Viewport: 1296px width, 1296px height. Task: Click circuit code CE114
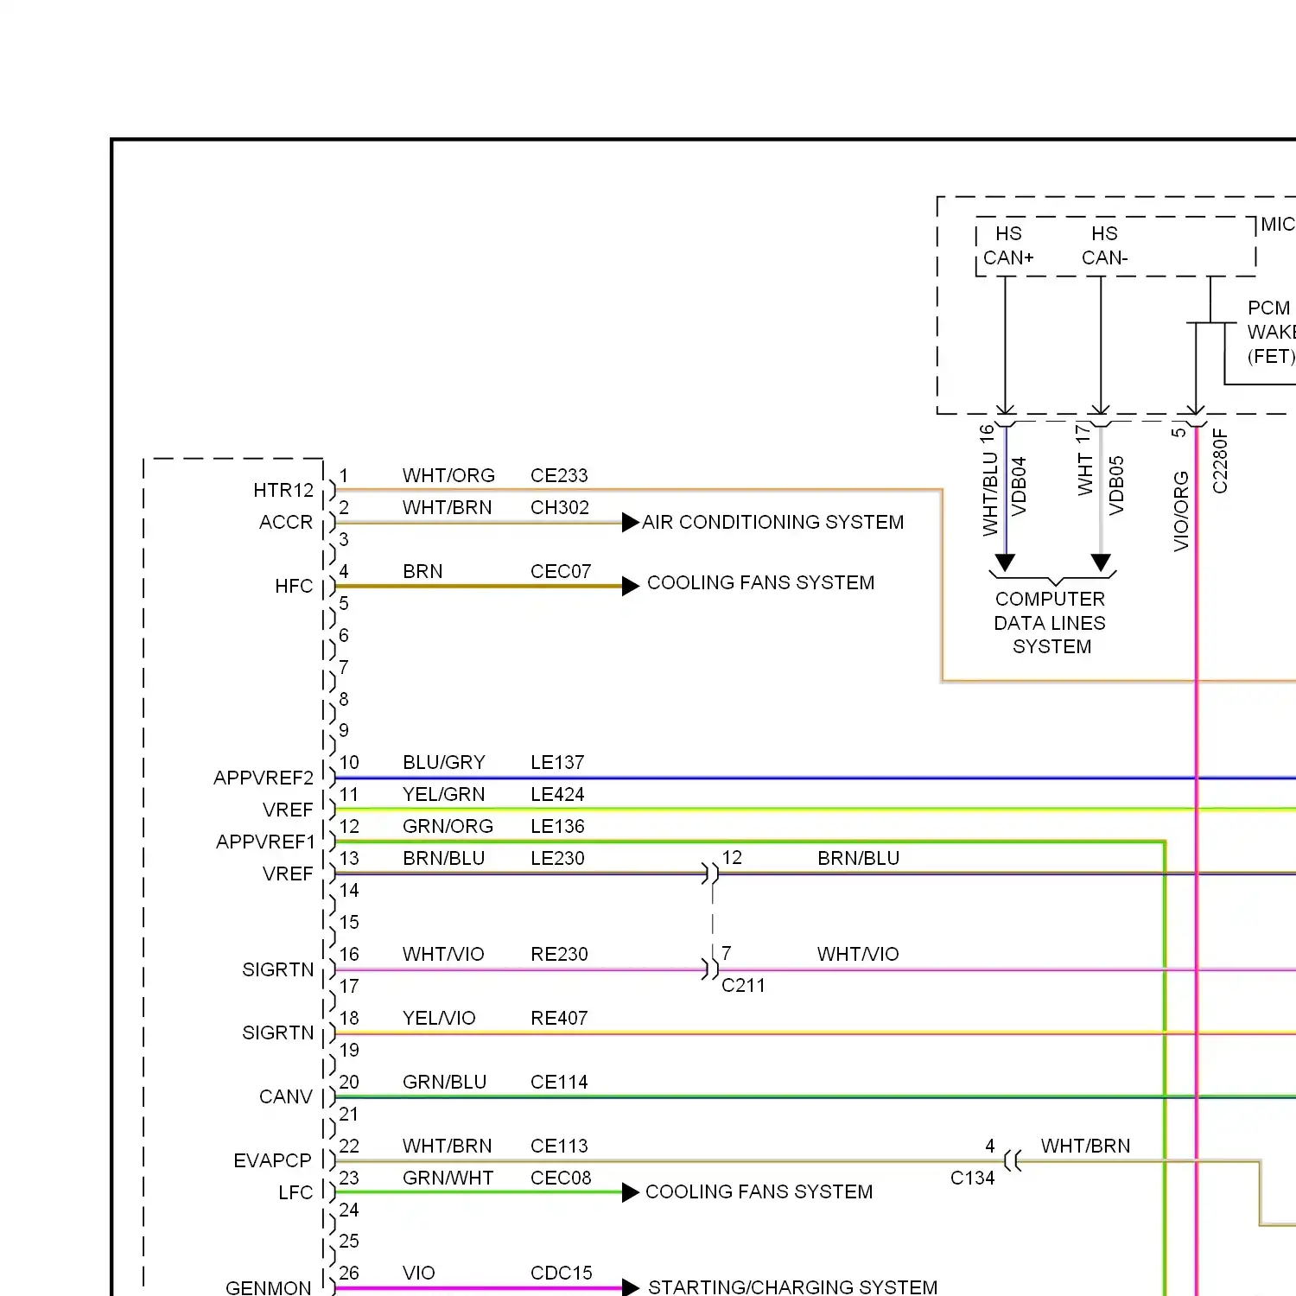click(x=559, y=1083)
